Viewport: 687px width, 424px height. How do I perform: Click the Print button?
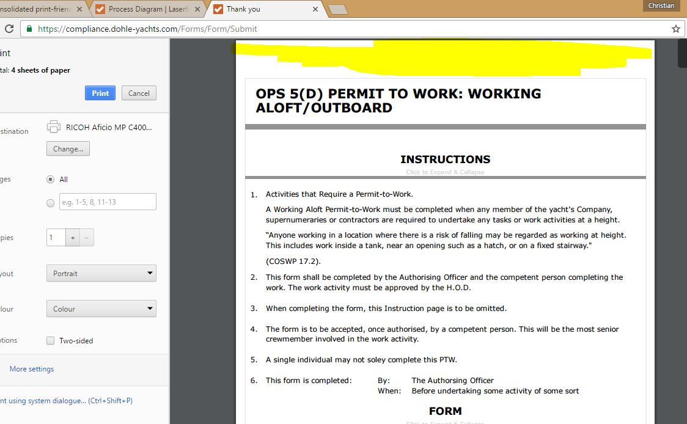pos(100,93)
